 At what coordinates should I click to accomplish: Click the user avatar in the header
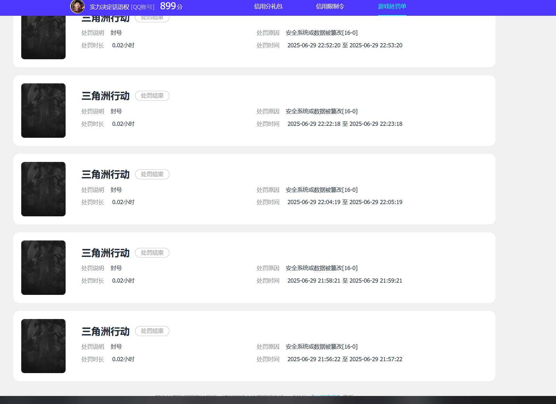point(77,6)
